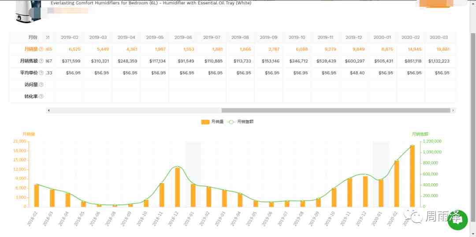Image resolution: width=476 pixels, height=237 pixels.
Task: Click the table scrollbar right arrow
Action: click(453, 111)
